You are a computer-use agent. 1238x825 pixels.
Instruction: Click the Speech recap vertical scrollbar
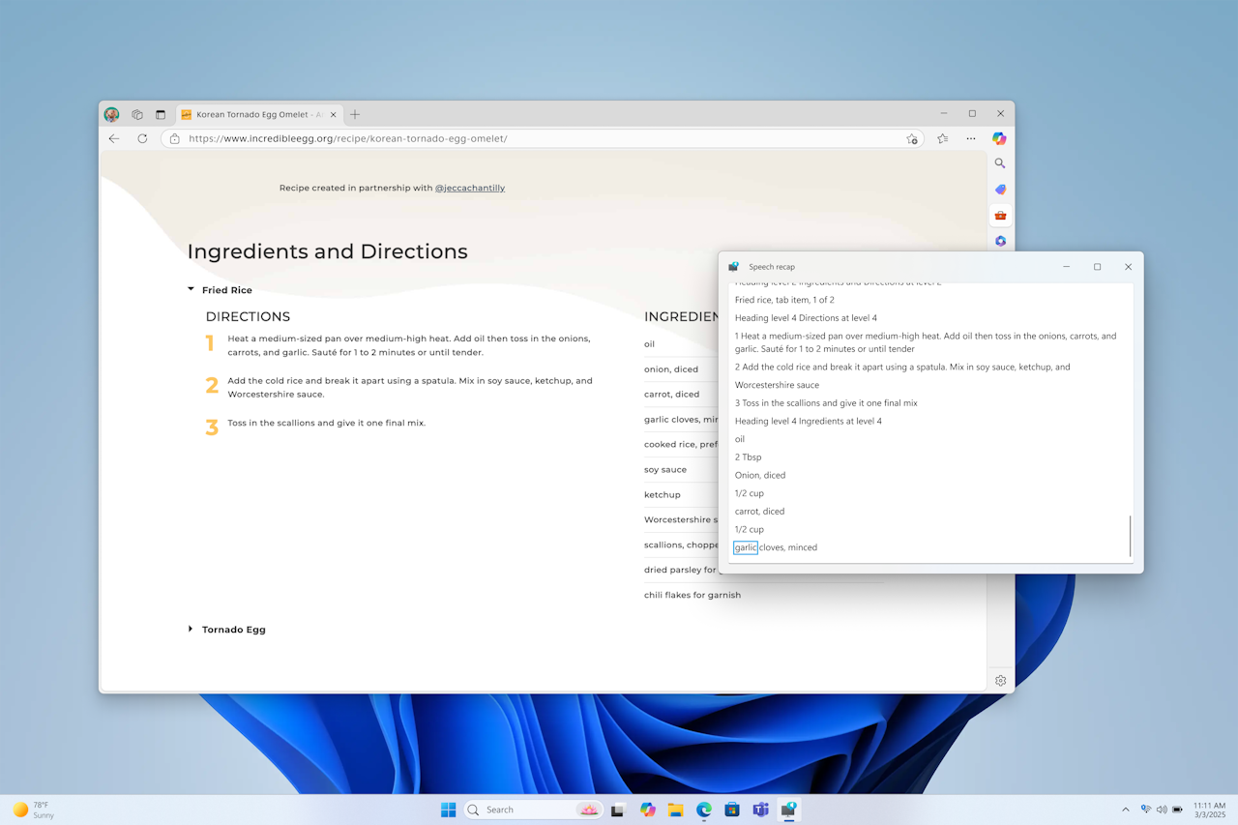1130,536
